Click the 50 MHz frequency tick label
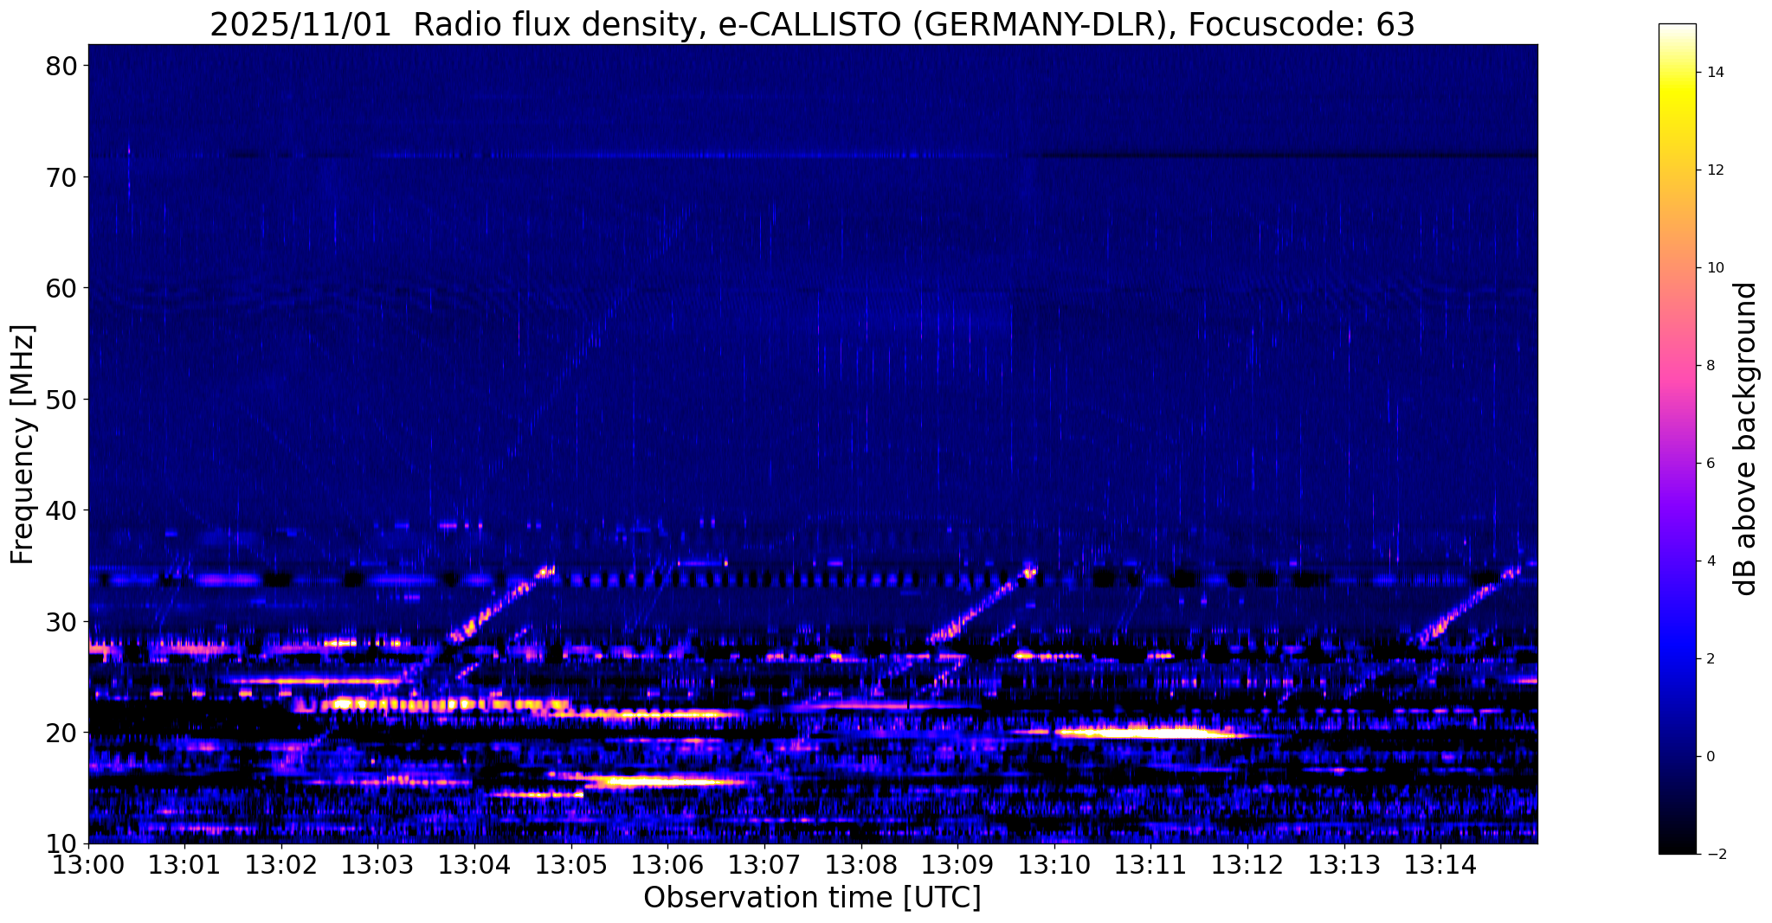This screenshot has height=923, width=1772. tap(64, 399)
